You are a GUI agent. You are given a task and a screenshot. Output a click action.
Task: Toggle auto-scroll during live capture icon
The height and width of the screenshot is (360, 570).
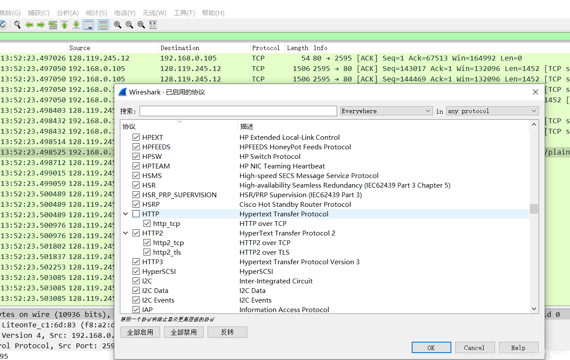point(89,25)
